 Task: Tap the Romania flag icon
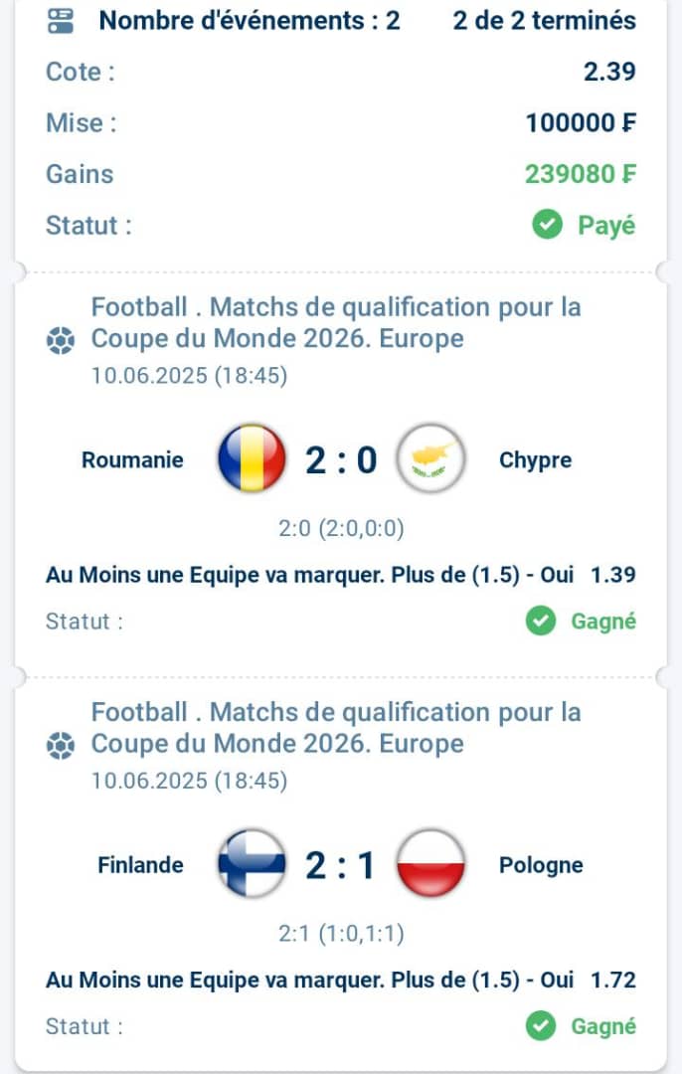click(x=252, y=458)
